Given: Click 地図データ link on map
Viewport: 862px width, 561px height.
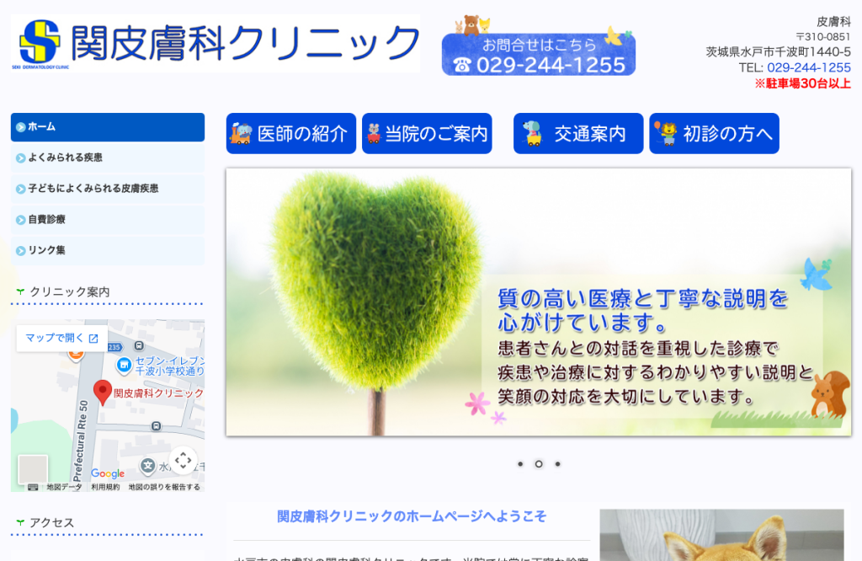Looking at the screenshot, I should (64, 488).
